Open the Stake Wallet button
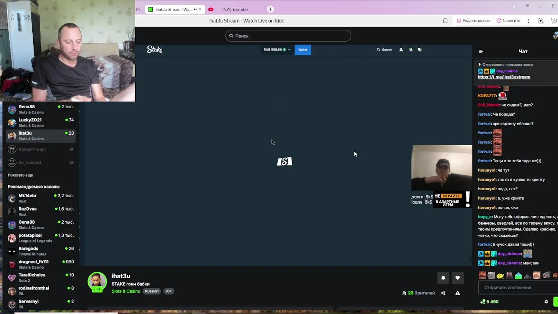The height and width of the screenshot is (314, 558). point(303,50)
